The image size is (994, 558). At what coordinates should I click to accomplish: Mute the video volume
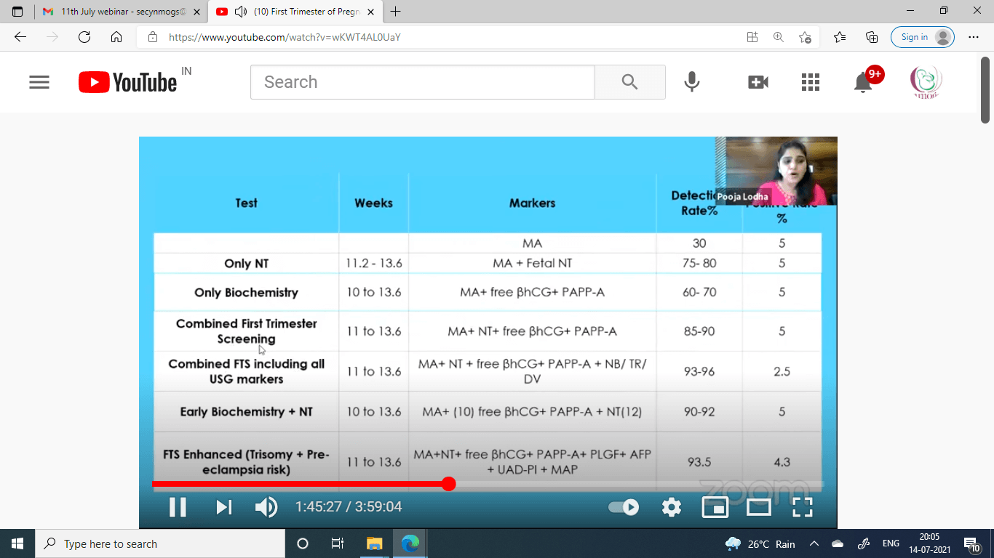[x=266, y=506]
